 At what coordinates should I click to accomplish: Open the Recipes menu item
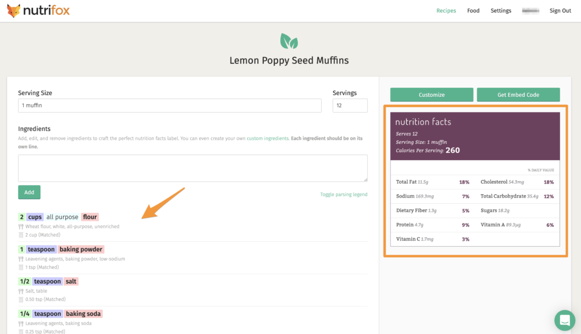(446, 11)
